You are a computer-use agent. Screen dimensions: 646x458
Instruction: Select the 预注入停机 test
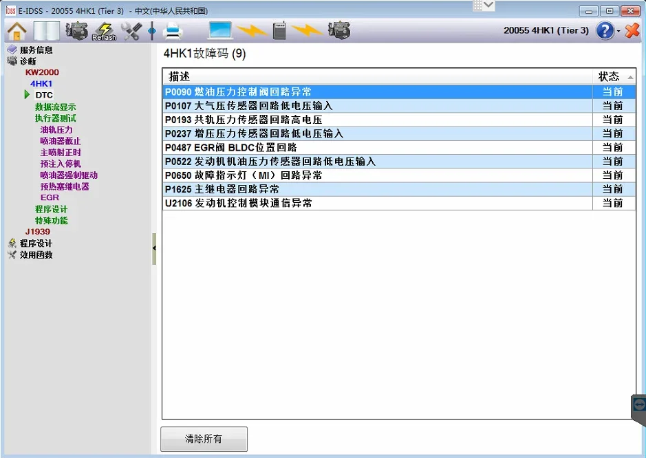pos(61,164)
